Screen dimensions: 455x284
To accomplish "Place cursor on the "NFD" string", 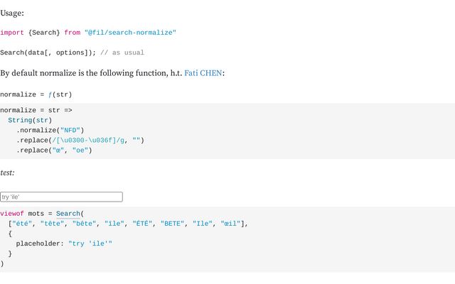I will pos(70,130).
